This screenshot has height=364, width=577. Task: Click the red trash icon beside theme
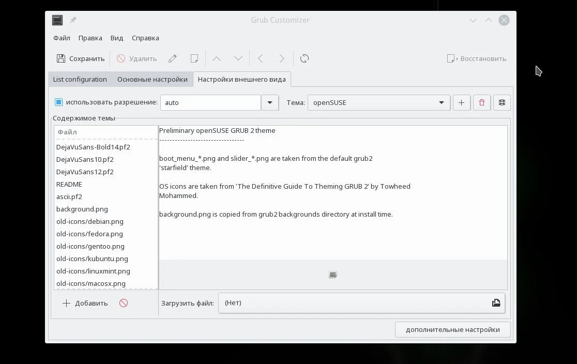(x=482, y=103)
